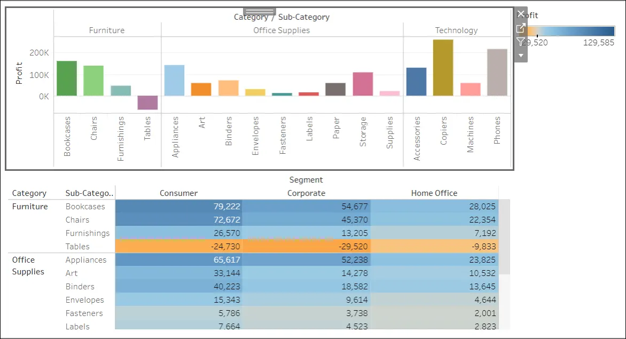Click the Binders Consumer cell 40,223
626x339 pixels.
coord(178,286)
